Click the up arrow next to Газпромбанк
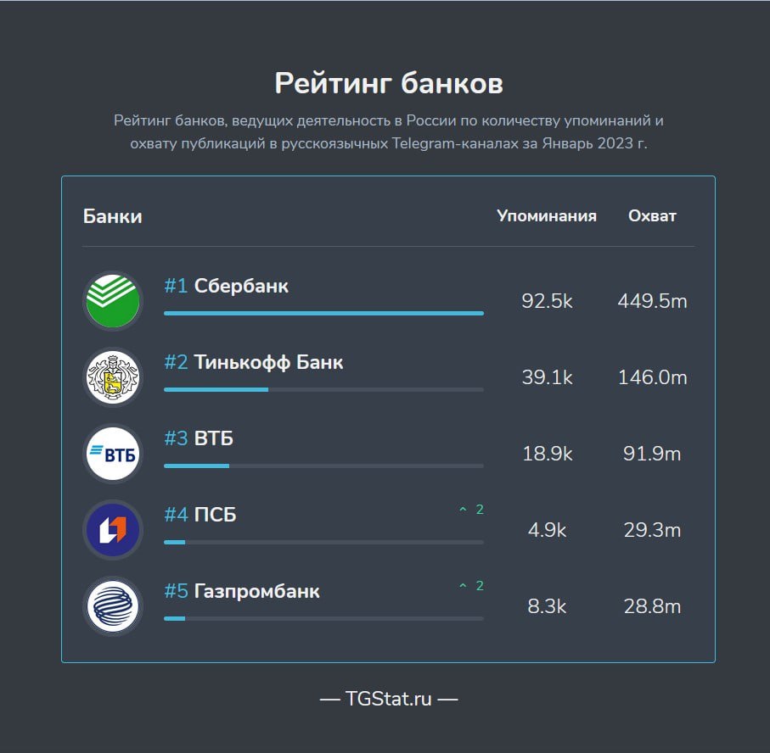This screenshot has width=770, height=753. (463, 585)
